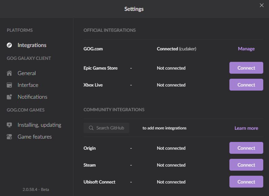
Task: Click the Steam label
Action: pyautogui.click(x=90, y=165)
